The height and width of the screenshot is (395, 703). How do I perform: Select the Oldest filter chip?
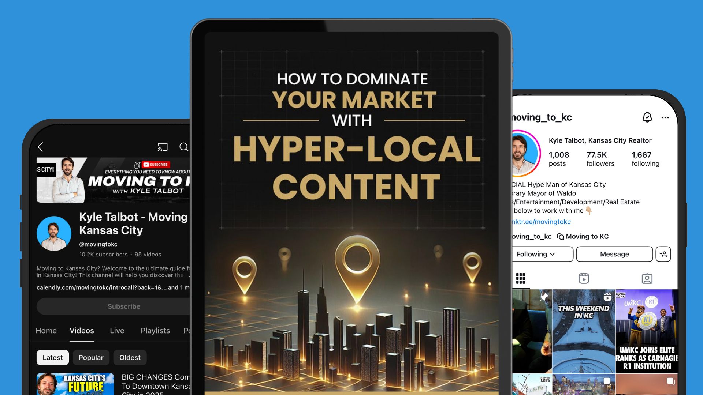[130, 357]
